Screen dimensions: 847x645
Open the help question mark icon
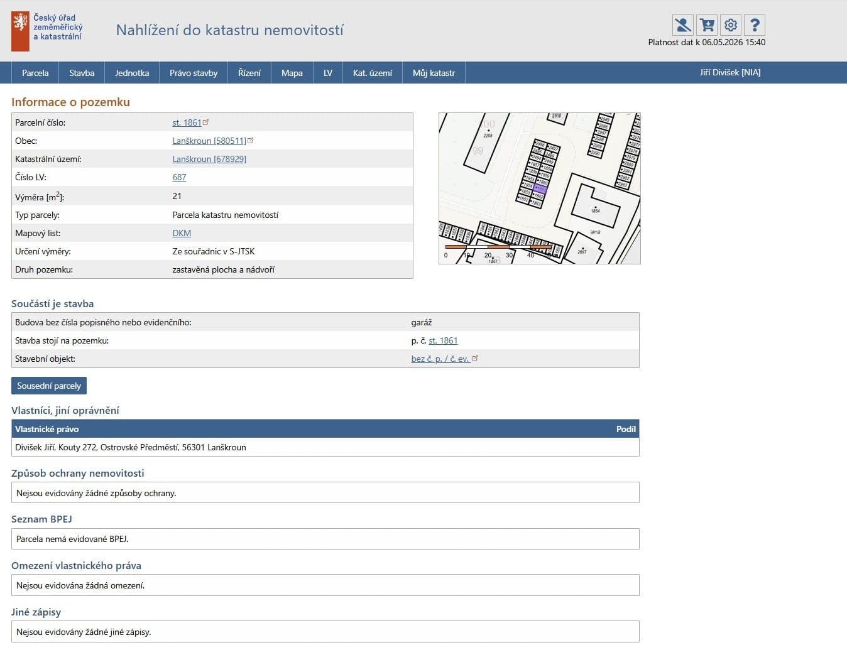755,25
